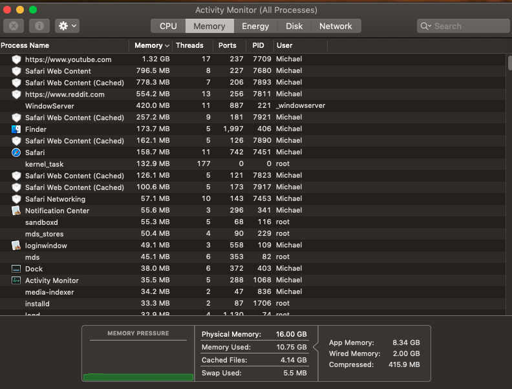
Task: Sort by the User column header
Action: (x=301, y=45)
